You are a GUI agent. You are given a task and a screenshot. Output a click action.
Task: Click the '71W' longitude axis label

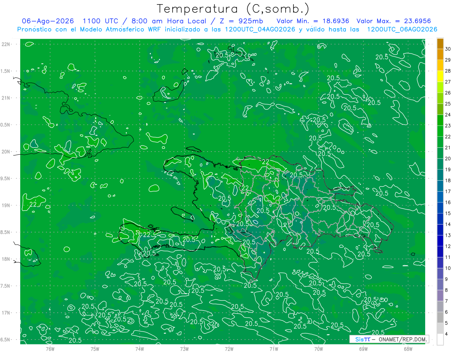274,348
